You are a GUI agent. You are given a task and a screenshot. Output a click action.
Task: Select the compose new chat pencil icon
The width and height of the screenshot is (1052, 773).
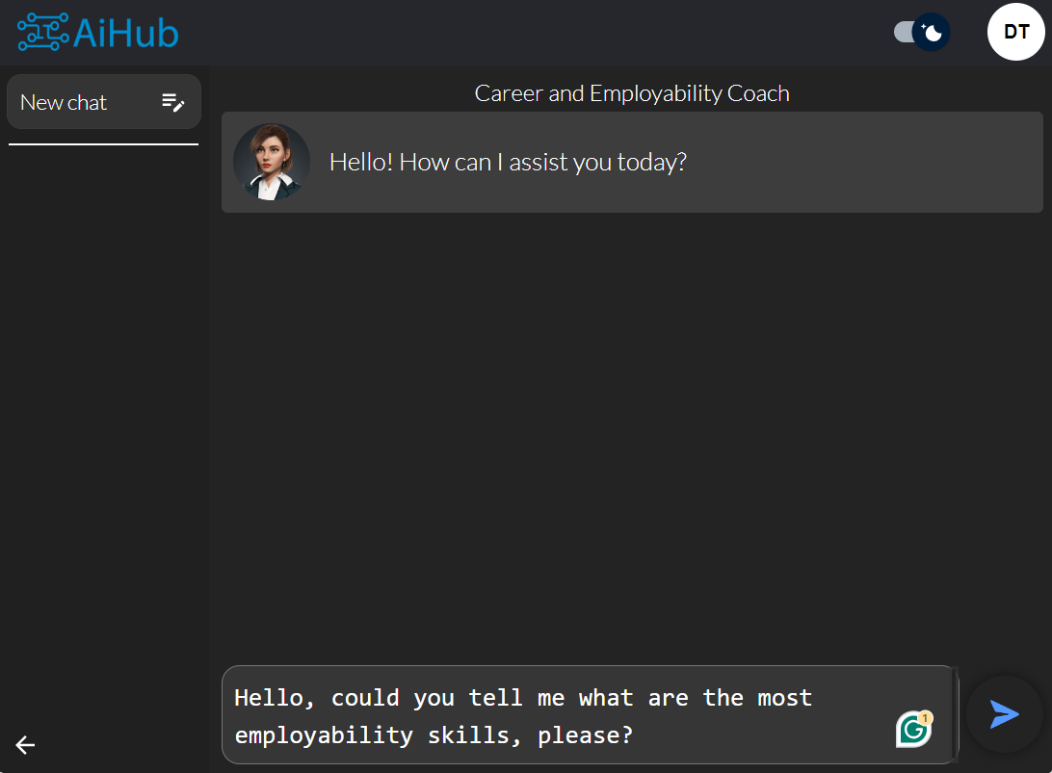(173, 101)
